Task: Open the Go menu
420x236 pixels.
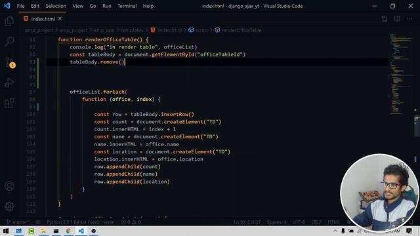Action: pos(93,6)
